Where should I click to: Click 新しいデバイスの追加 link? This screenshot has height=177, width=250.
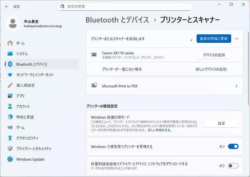tap(211, 69)
